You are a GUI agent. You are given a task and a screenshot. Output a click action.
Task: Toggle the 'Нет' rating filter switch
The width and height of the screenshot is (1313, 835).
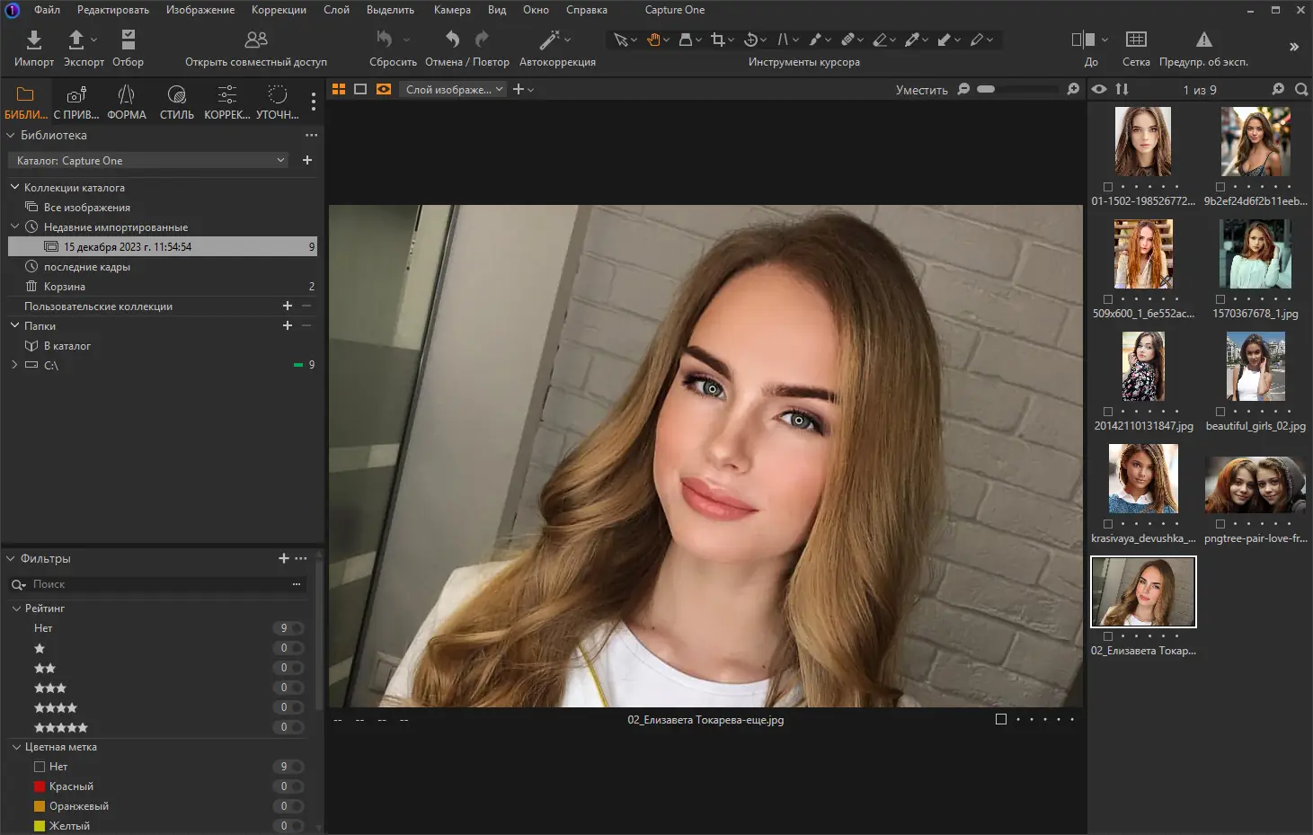pyautogui.click(x=288, y=628)
